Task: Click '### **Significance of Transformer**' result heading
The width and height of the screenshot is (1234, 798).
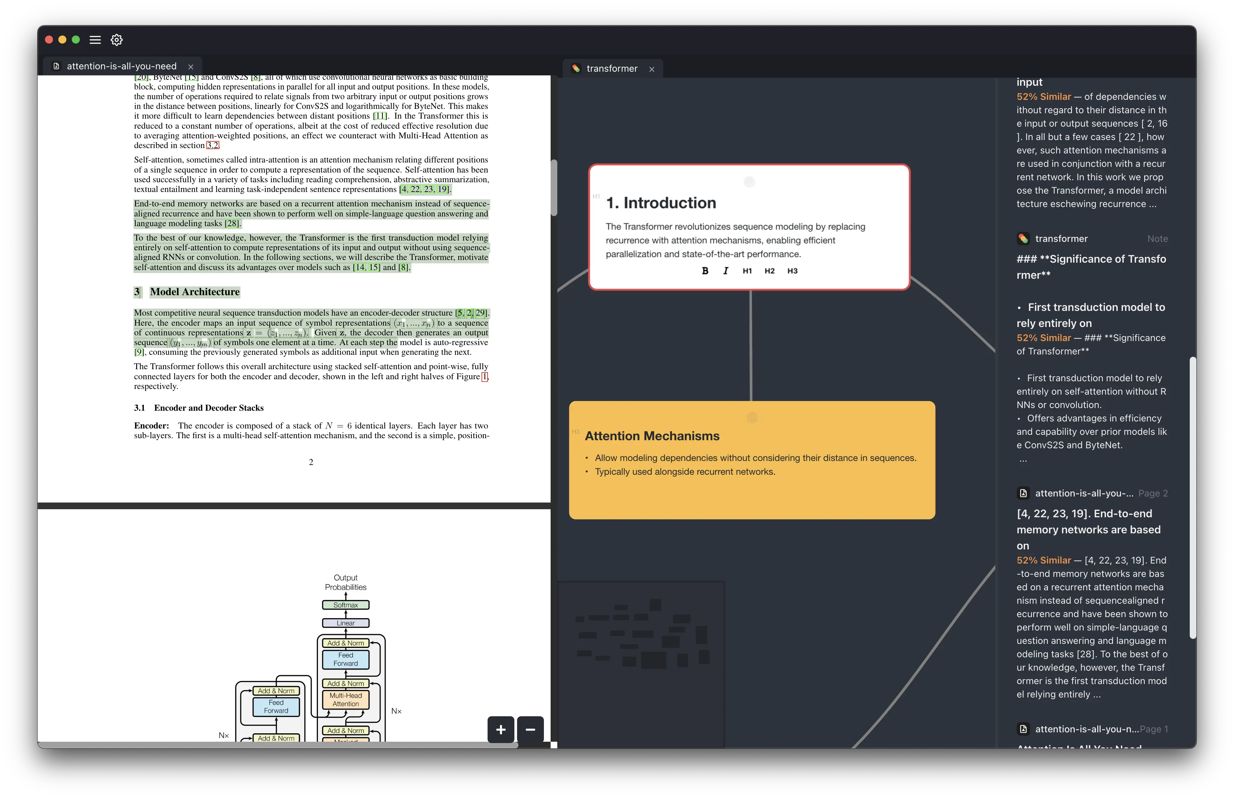Action: click(1091, 267)
